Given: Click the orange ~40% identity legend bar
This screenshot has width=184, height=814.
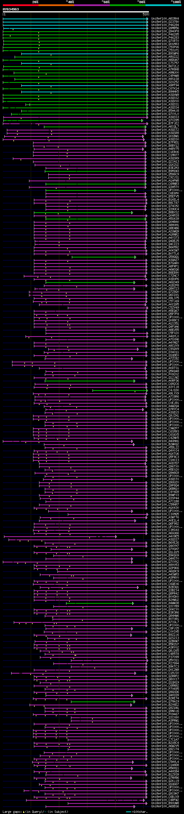Looking at the screenshot, I should pyautogui.click(x=56, y=5).
